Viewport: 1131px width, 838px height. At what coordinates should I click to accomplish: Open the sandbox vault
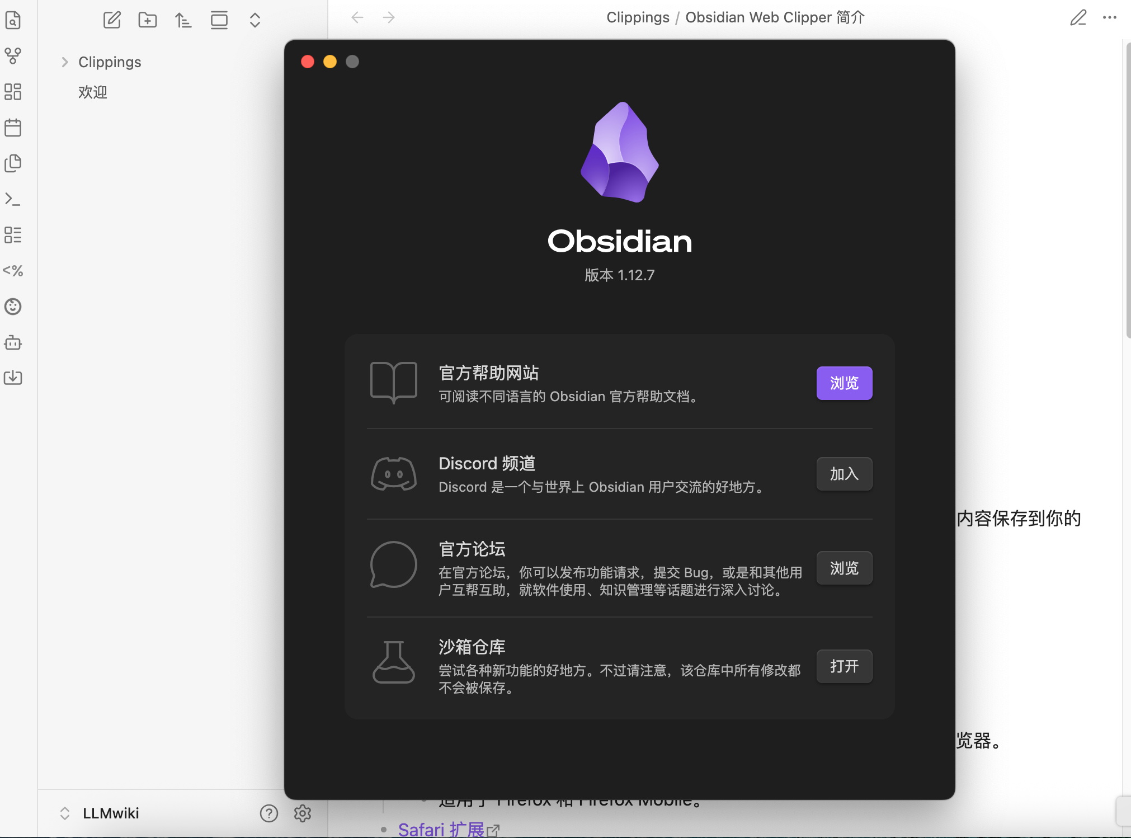click(844, 666)
